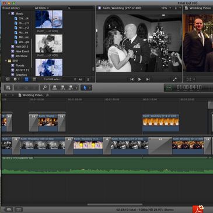This screenshot has width=213, height=213.
Task: Open the edit mode dropdown arrow beside append
Action: coord(76,88)
